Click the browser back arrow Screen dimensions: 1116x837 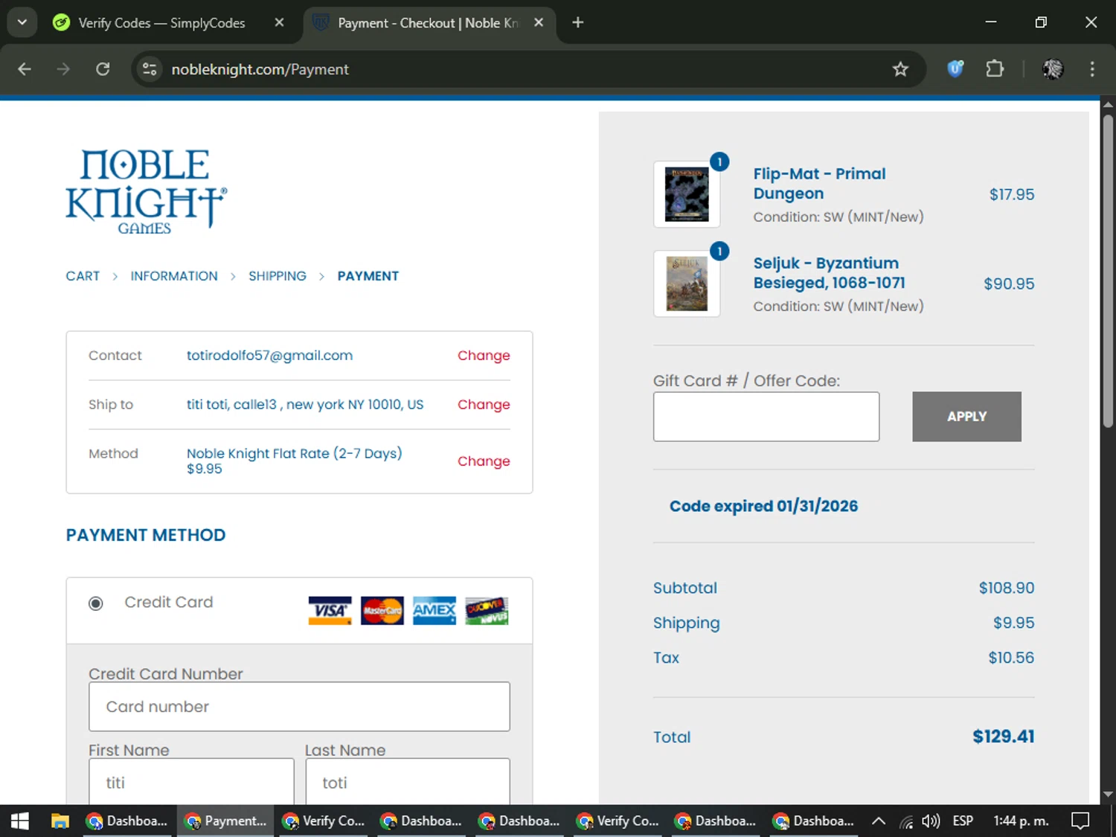(x=25, y=69)
